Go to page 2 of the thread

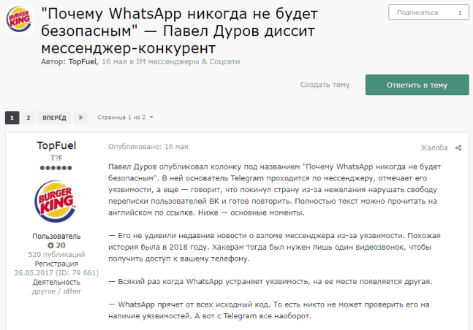[29, 118]
